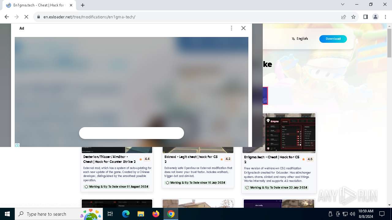Launch Microsoft Edge from the taskbar
The width and height of the screenshot is (392, 220).
[126, 214]
